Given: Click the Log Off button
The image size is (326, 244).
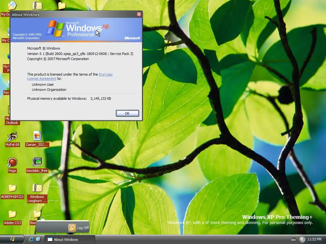Looking at the screenshot, I should [x=79, y=227].
